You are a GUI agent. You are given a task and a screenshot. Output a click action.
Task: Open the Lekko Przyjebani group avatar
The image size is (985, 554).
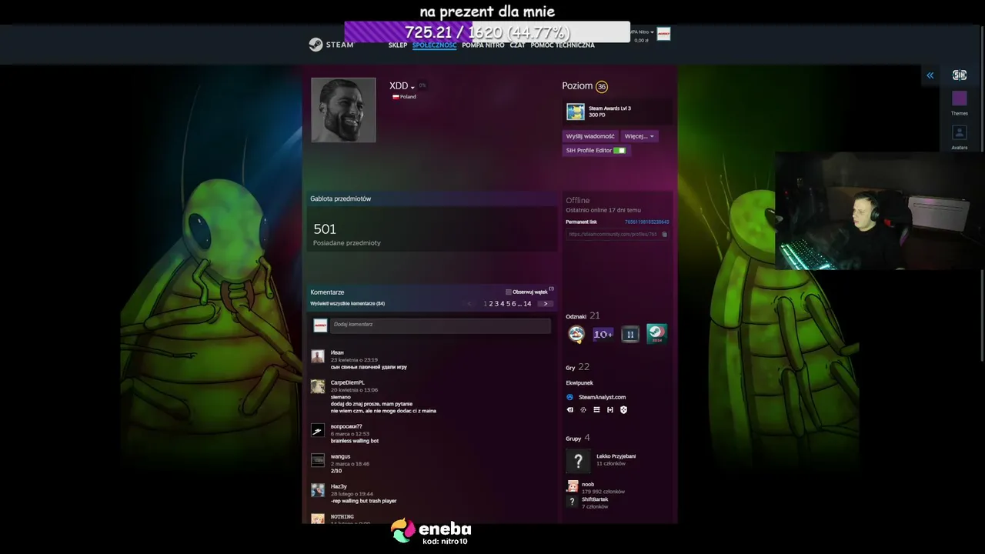(x=578, y=461)
